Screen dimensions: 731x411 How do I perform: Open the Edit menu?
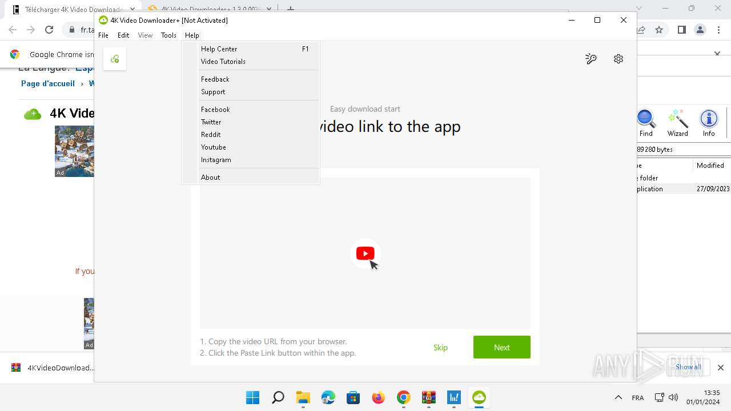point(123,35)
